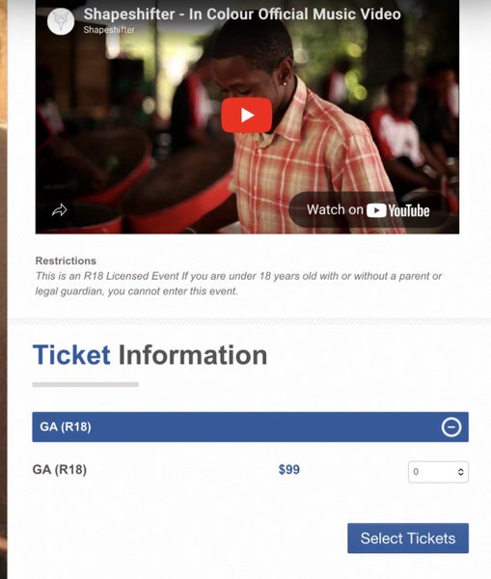Viewport: 491px width, 579px height.
Task: Click the Shapeshifter channel avatar icon
Action: tap(61, 21)
